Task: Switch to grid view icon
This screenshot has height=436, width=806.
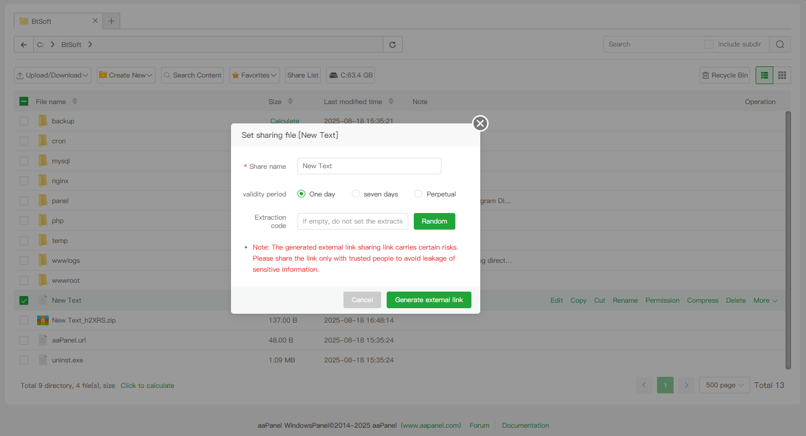Action: point(782,75)
